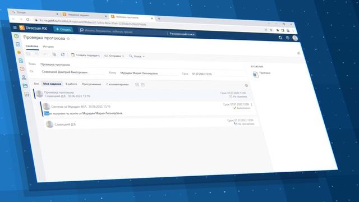Open the Отправка dropdown

(x=114, y=56)
